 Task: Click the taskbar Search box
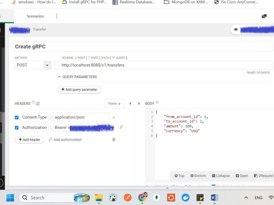coord(55,198)
